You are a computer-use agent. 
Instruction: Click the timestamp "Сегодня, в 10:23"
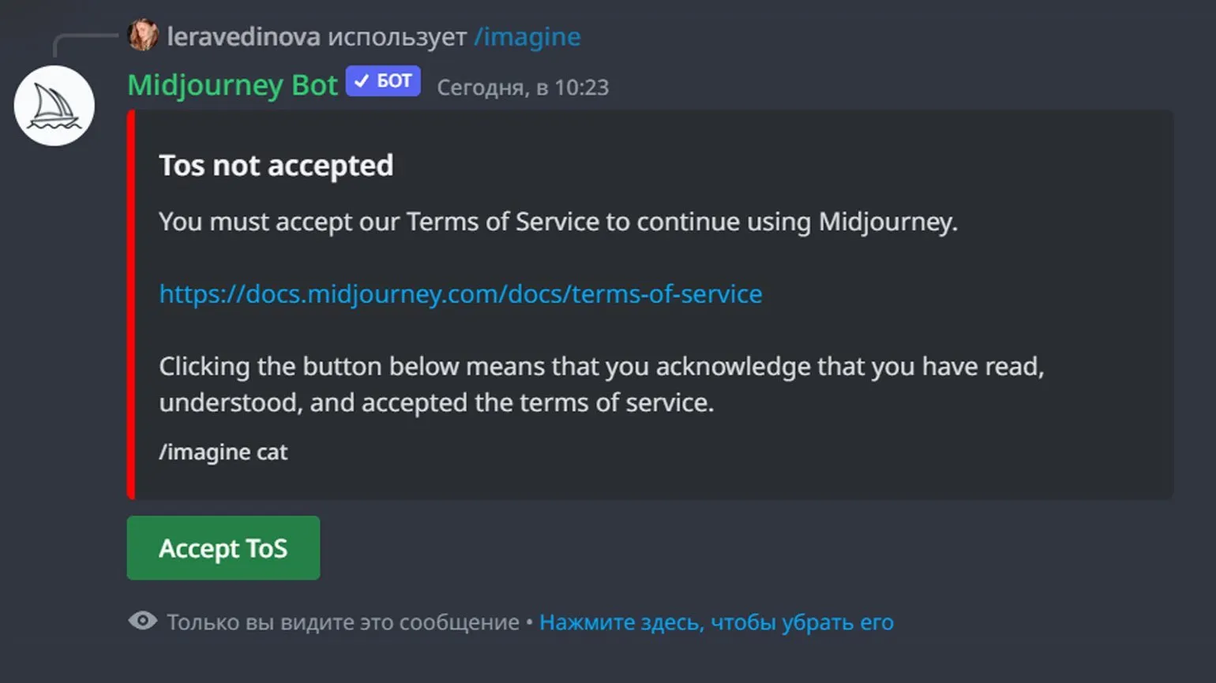pos(523,88)
